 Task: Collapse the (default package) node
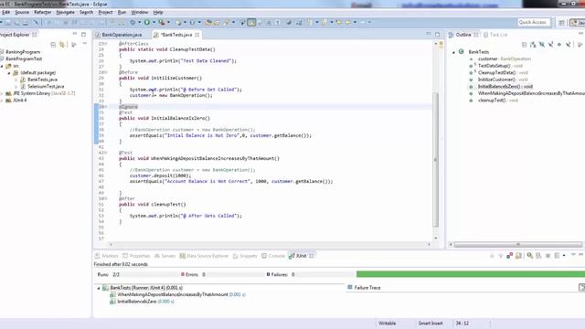point(9,73)
